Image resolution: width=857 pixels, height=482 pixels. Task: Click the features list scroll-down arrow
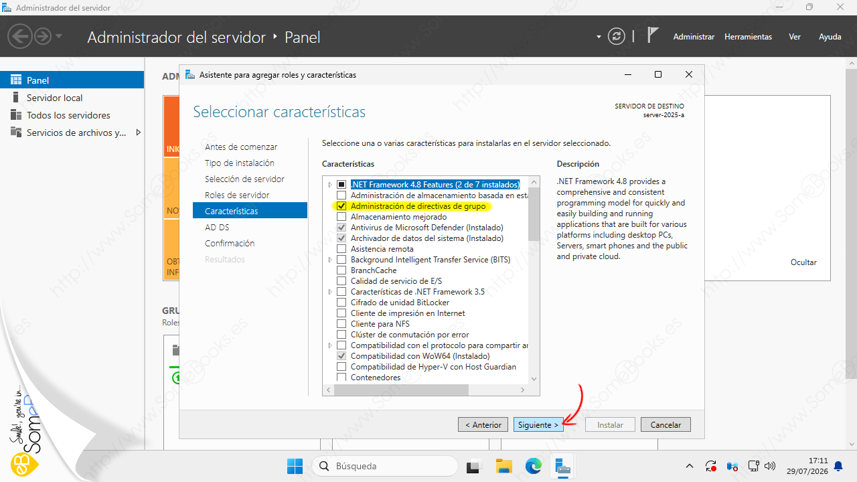click(534, 379)
